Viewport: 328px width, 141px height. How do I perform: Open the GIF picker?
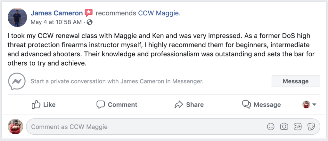[x=298, y=127]
